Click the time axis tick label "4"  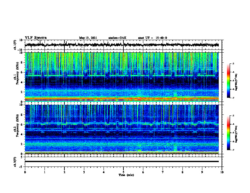tap(104, 172)
